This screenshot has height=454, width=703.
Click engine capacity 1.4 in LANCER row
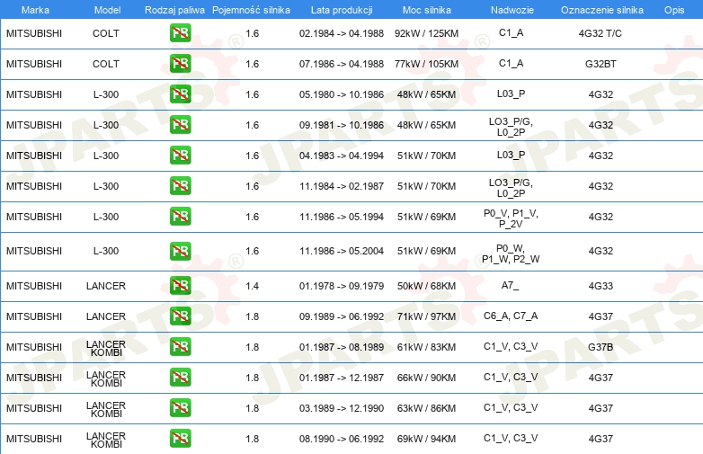(252, 286)
